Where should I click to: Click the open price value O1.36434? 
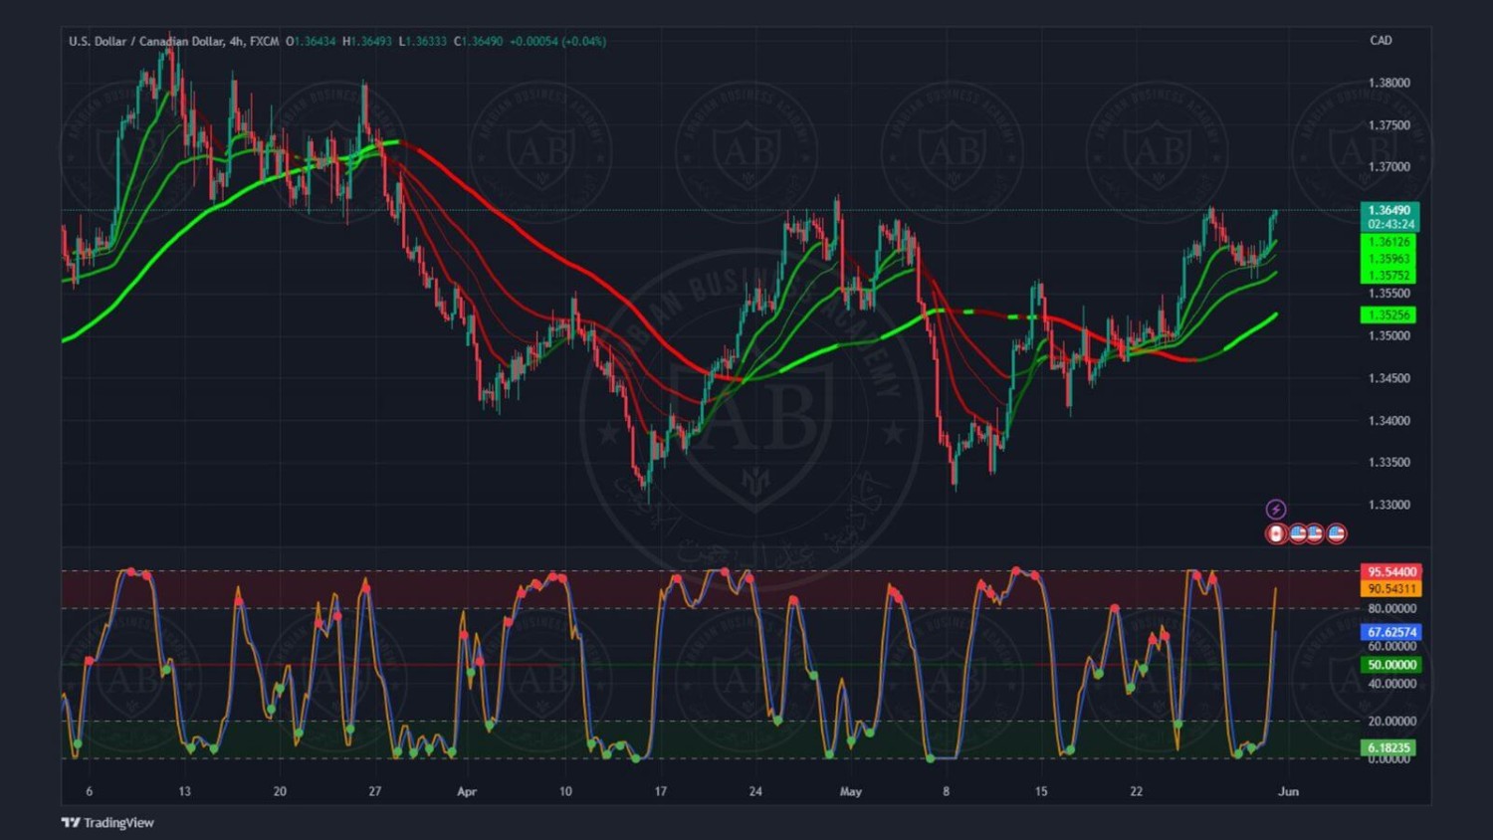[311, 42]
